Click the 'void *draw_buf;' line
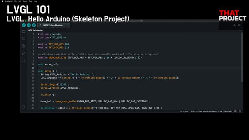249x140 pixels. click(x=48, y=64)
